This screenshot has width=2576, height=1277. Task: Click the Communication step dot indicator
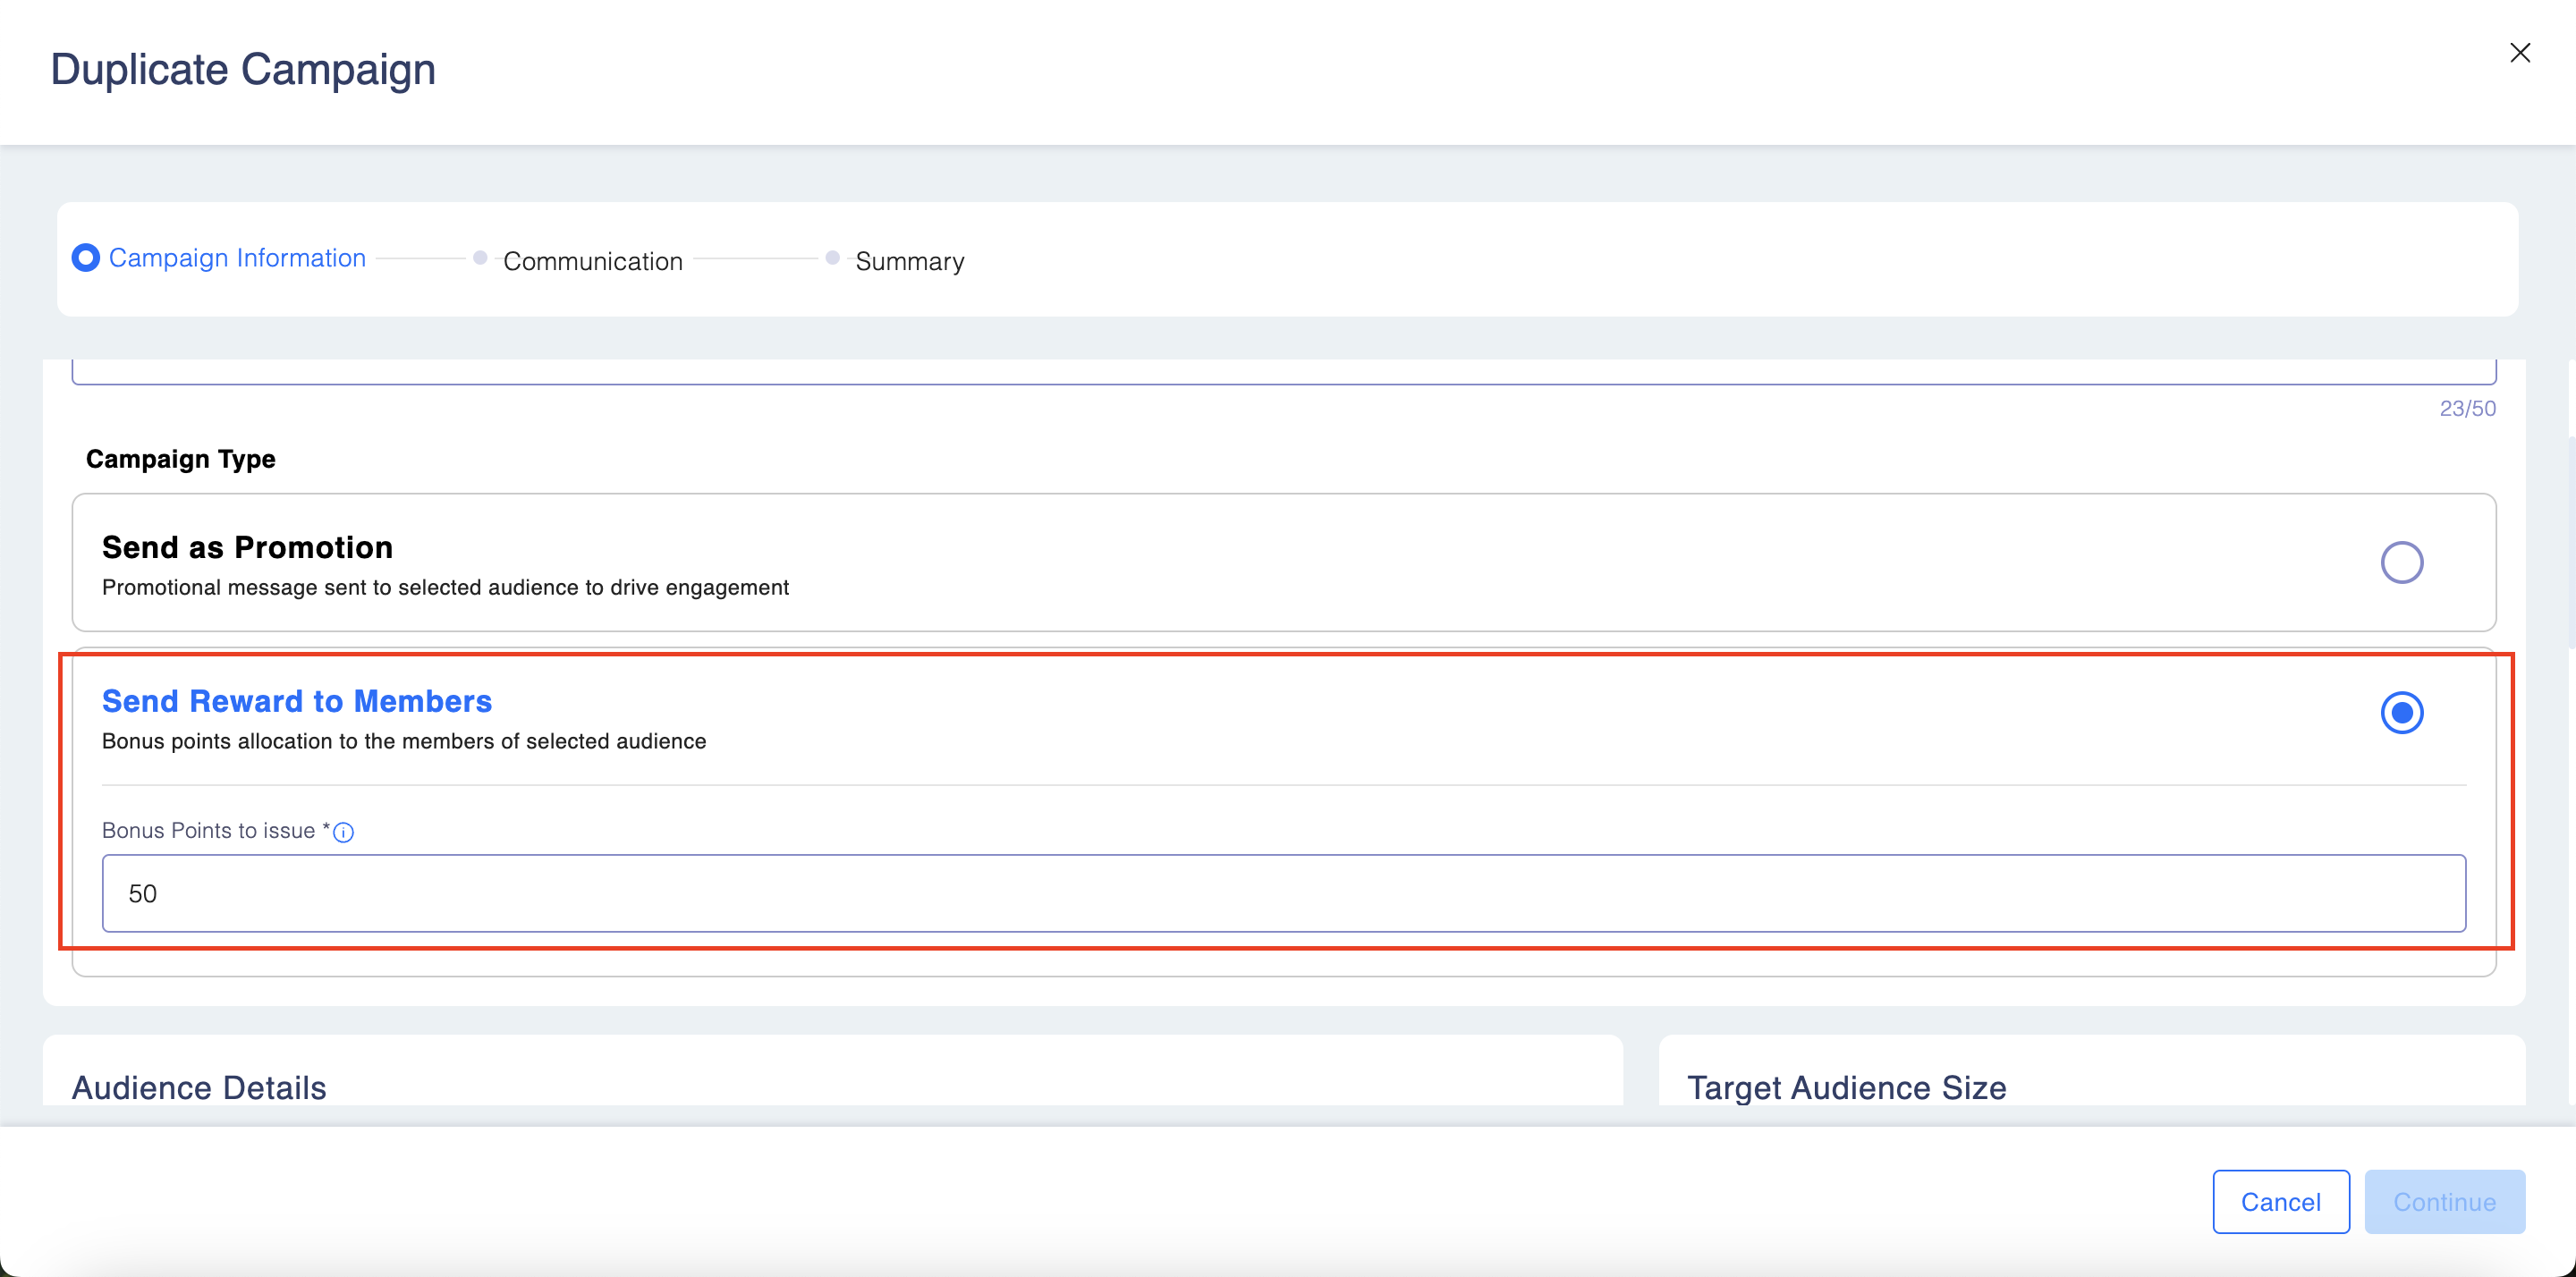[x=480, y=258]
